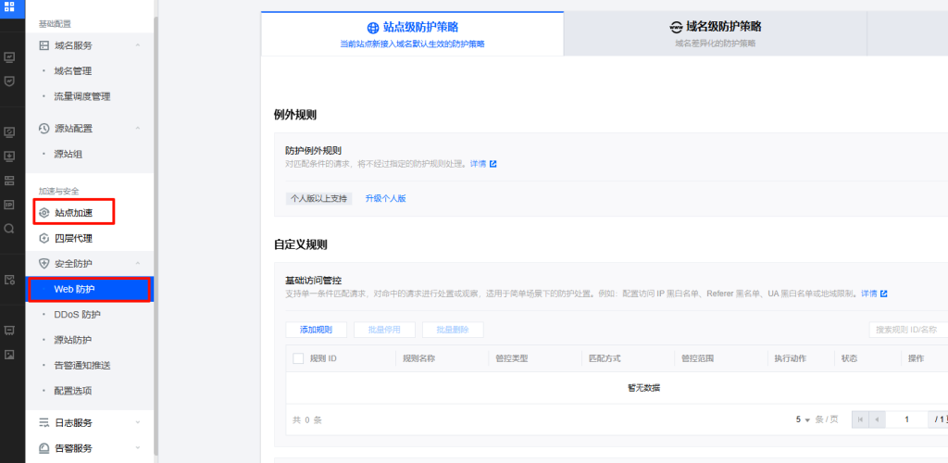Click the clipboard check icon in dark rail
Screen dimensions: 948x463
pyautogui.click(x=9, y=280)
